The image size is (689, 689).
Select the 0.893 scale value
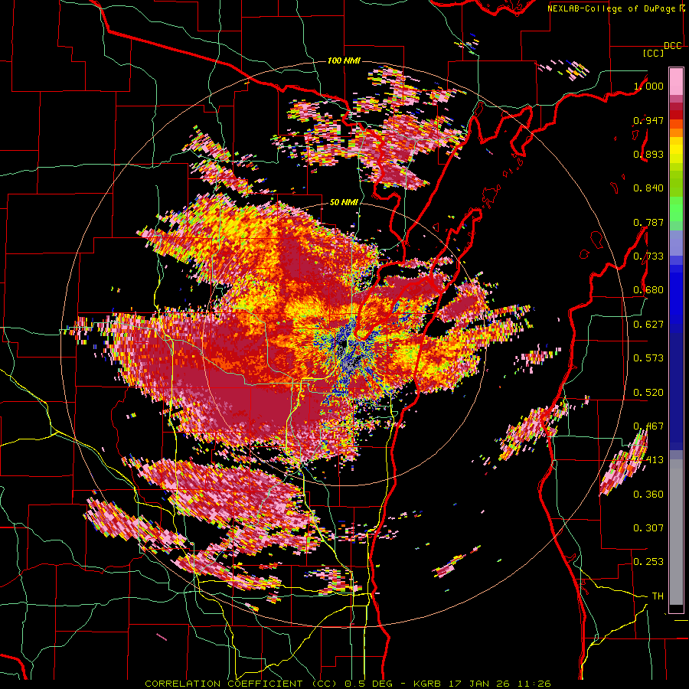point(648,154)
